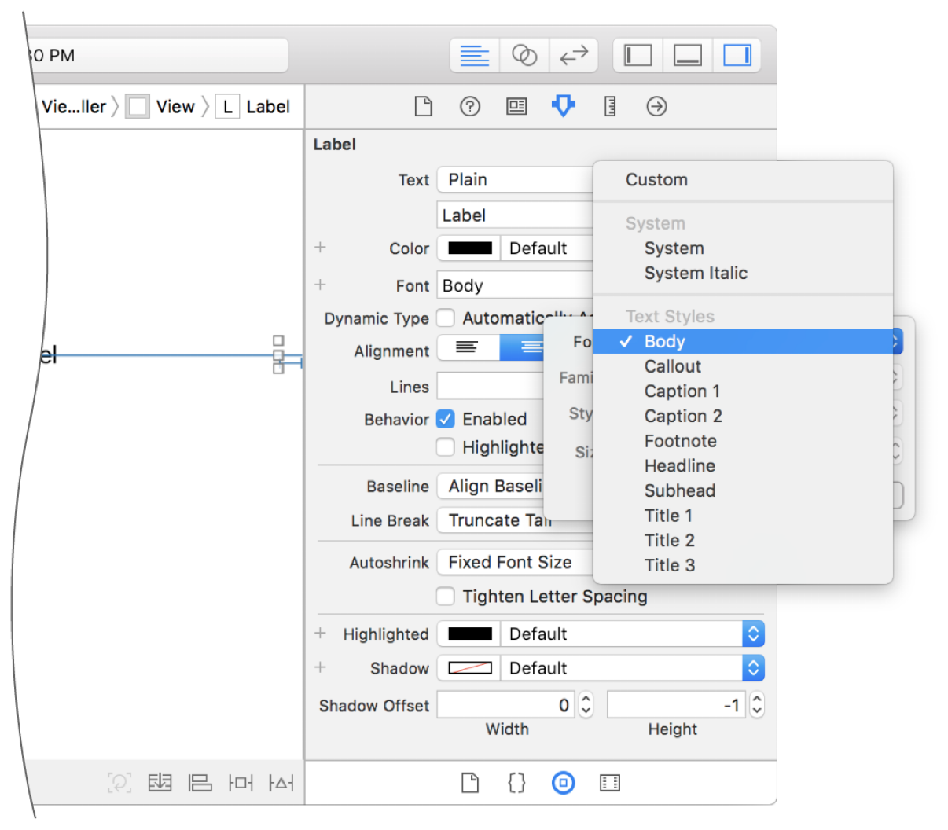Image resolution: width=948 pixels, height=830 pixels.
Task: Open the Attributes inspector
Action: pos(563,106)
